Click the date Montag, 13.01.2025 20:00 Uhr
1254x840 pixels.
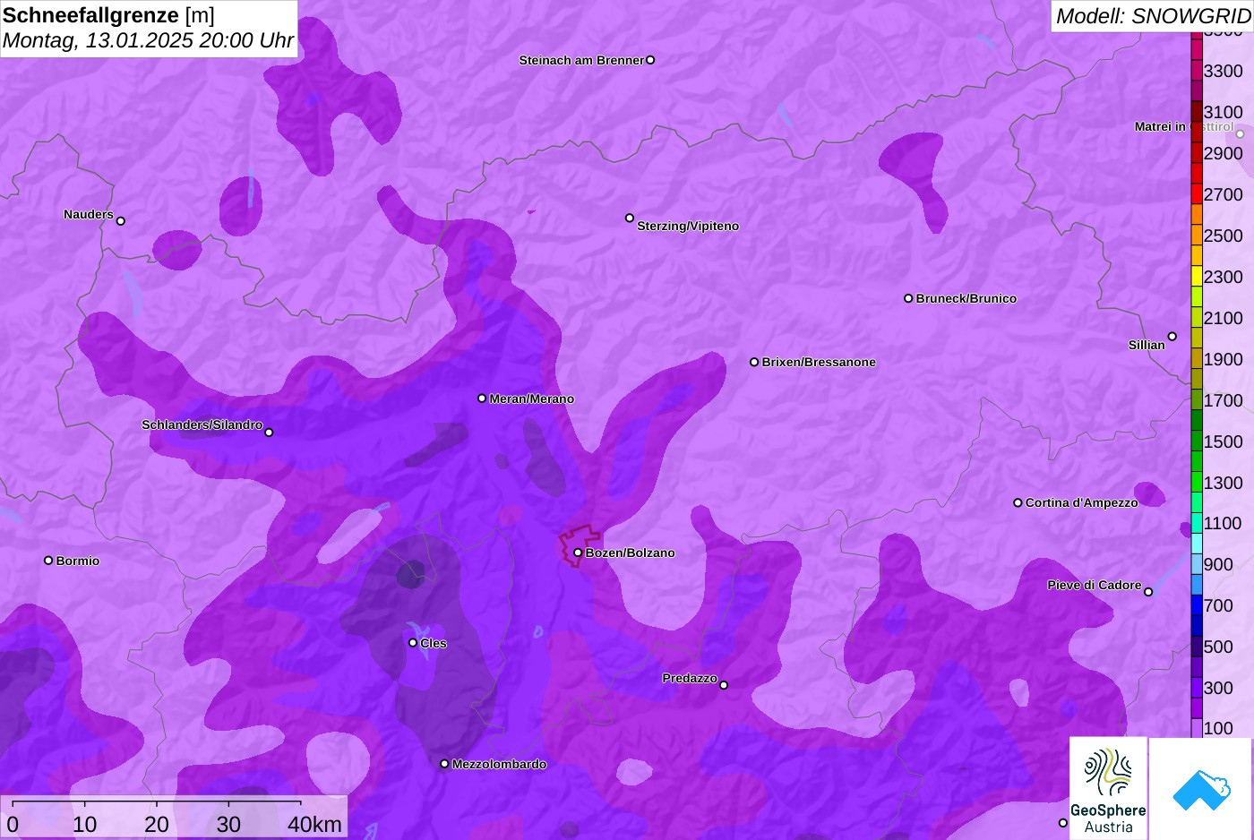(148, 40)
